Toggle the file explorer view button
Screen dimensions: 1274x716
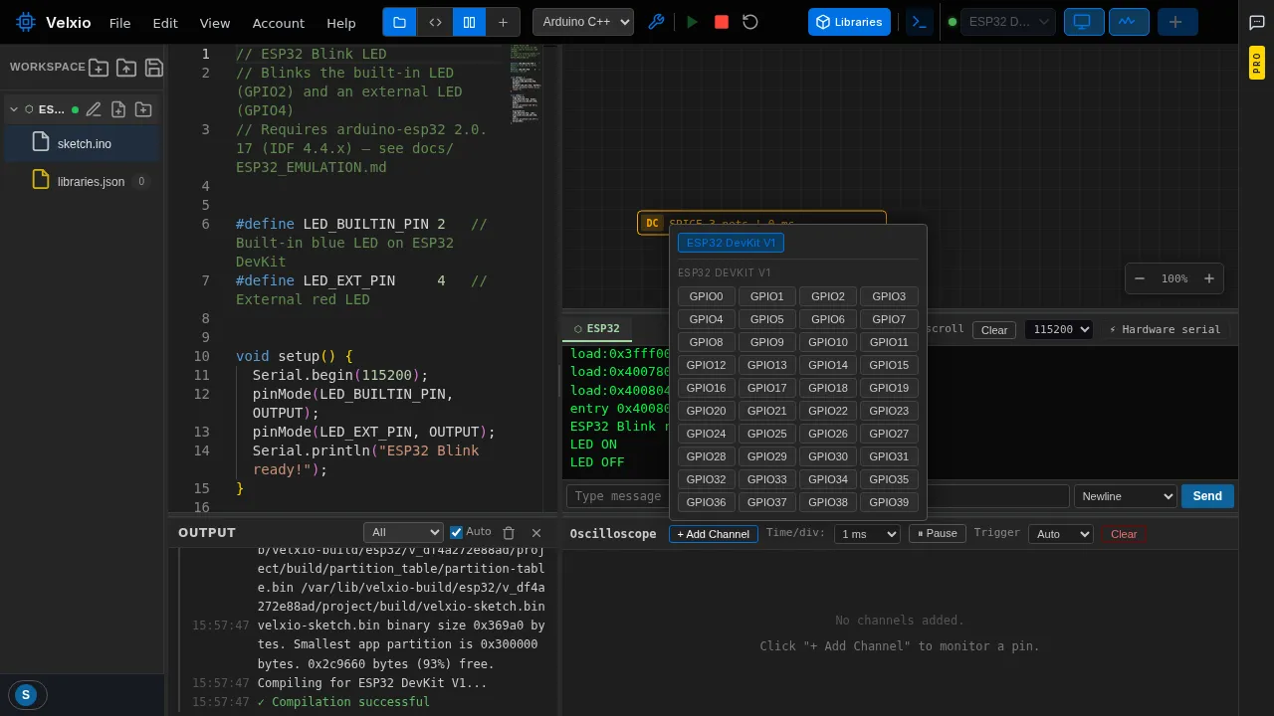pos(399,22)
